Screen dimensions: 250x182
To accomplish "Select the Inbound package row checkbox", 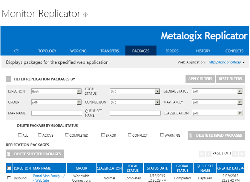I will click(x=9, y=178).
